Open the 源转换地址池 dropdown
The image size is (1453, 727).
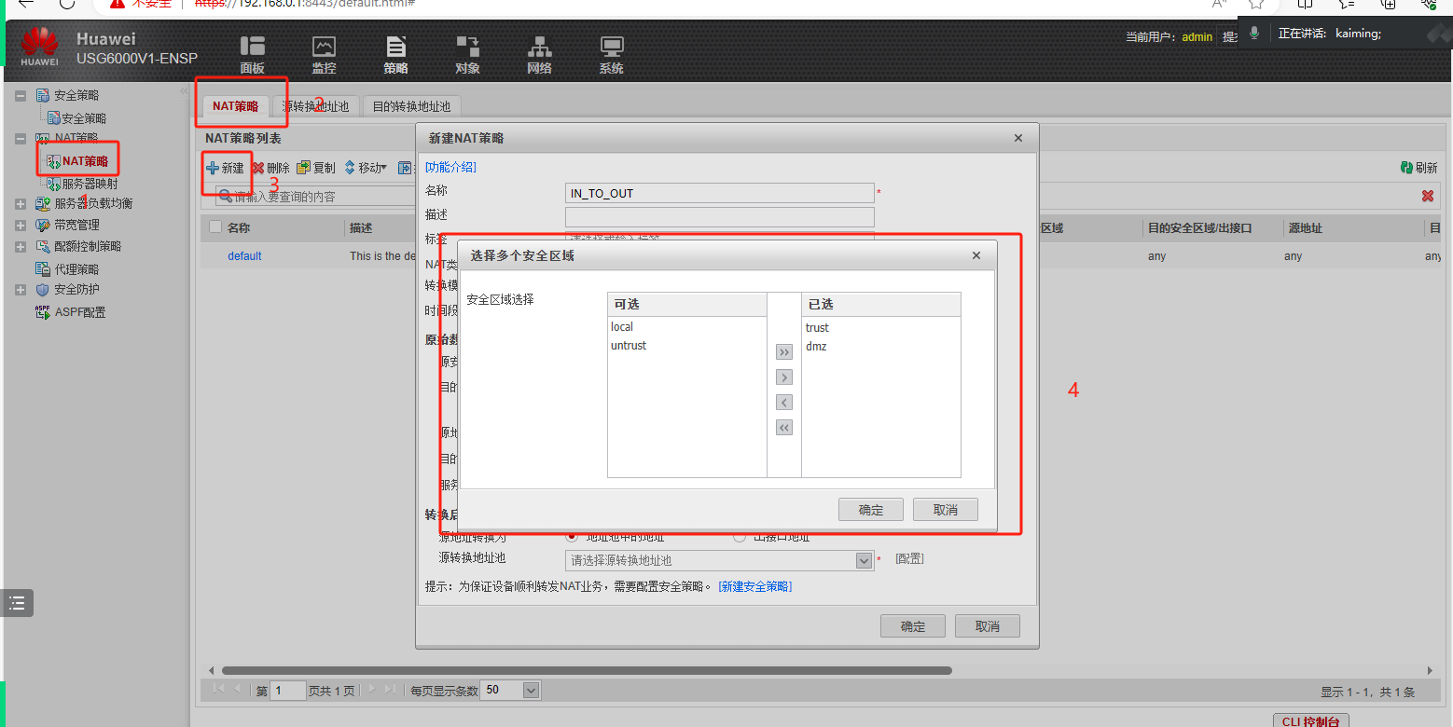click(x=864, y=560)
